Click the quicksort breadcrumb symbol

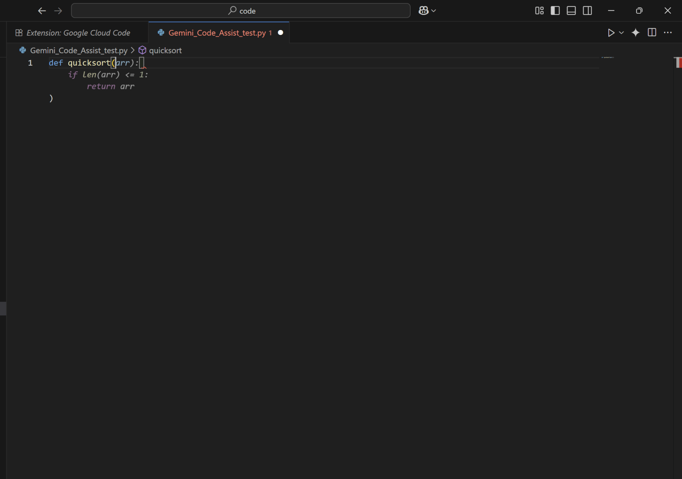(165, 51)
